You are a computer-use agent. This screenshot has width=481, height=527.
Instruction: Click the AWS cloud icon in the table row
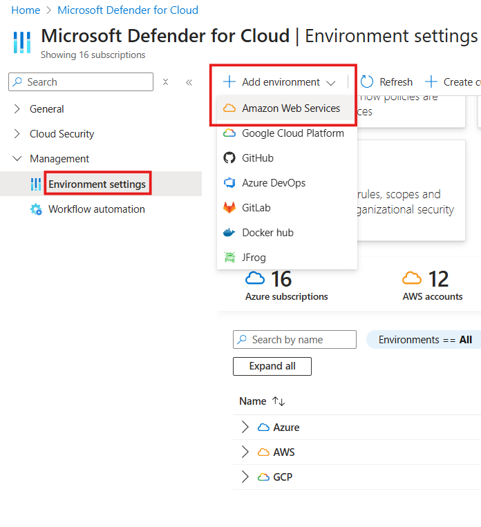[263, 452]
